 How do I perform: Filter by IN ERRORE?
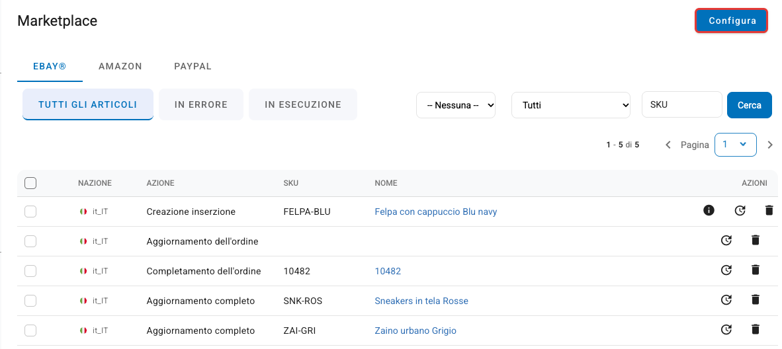201,104
